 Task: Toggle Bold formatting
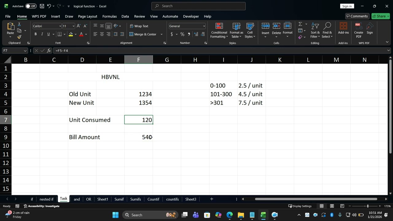[36, 34]
